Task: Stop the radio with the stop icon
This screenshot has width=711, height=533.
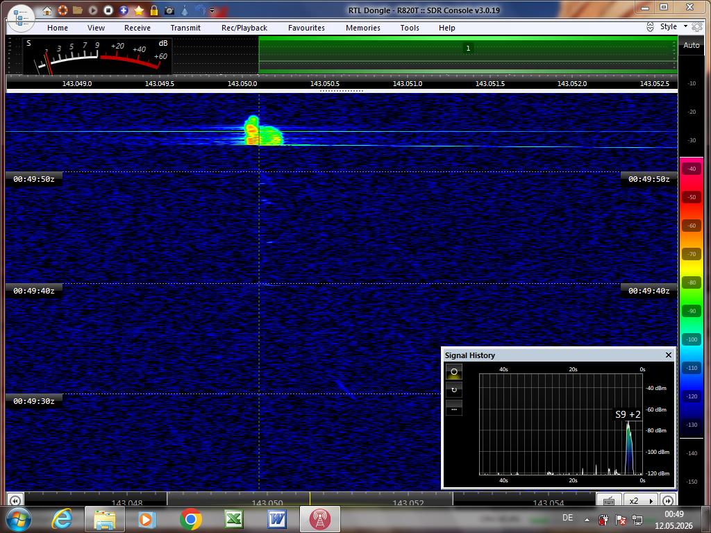Action: click(108, 10)
